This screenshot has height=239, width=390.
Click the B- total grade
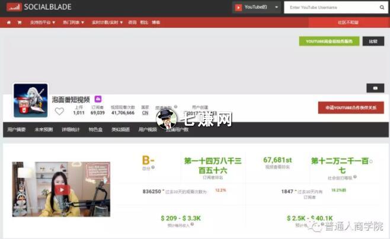(148, 160)
